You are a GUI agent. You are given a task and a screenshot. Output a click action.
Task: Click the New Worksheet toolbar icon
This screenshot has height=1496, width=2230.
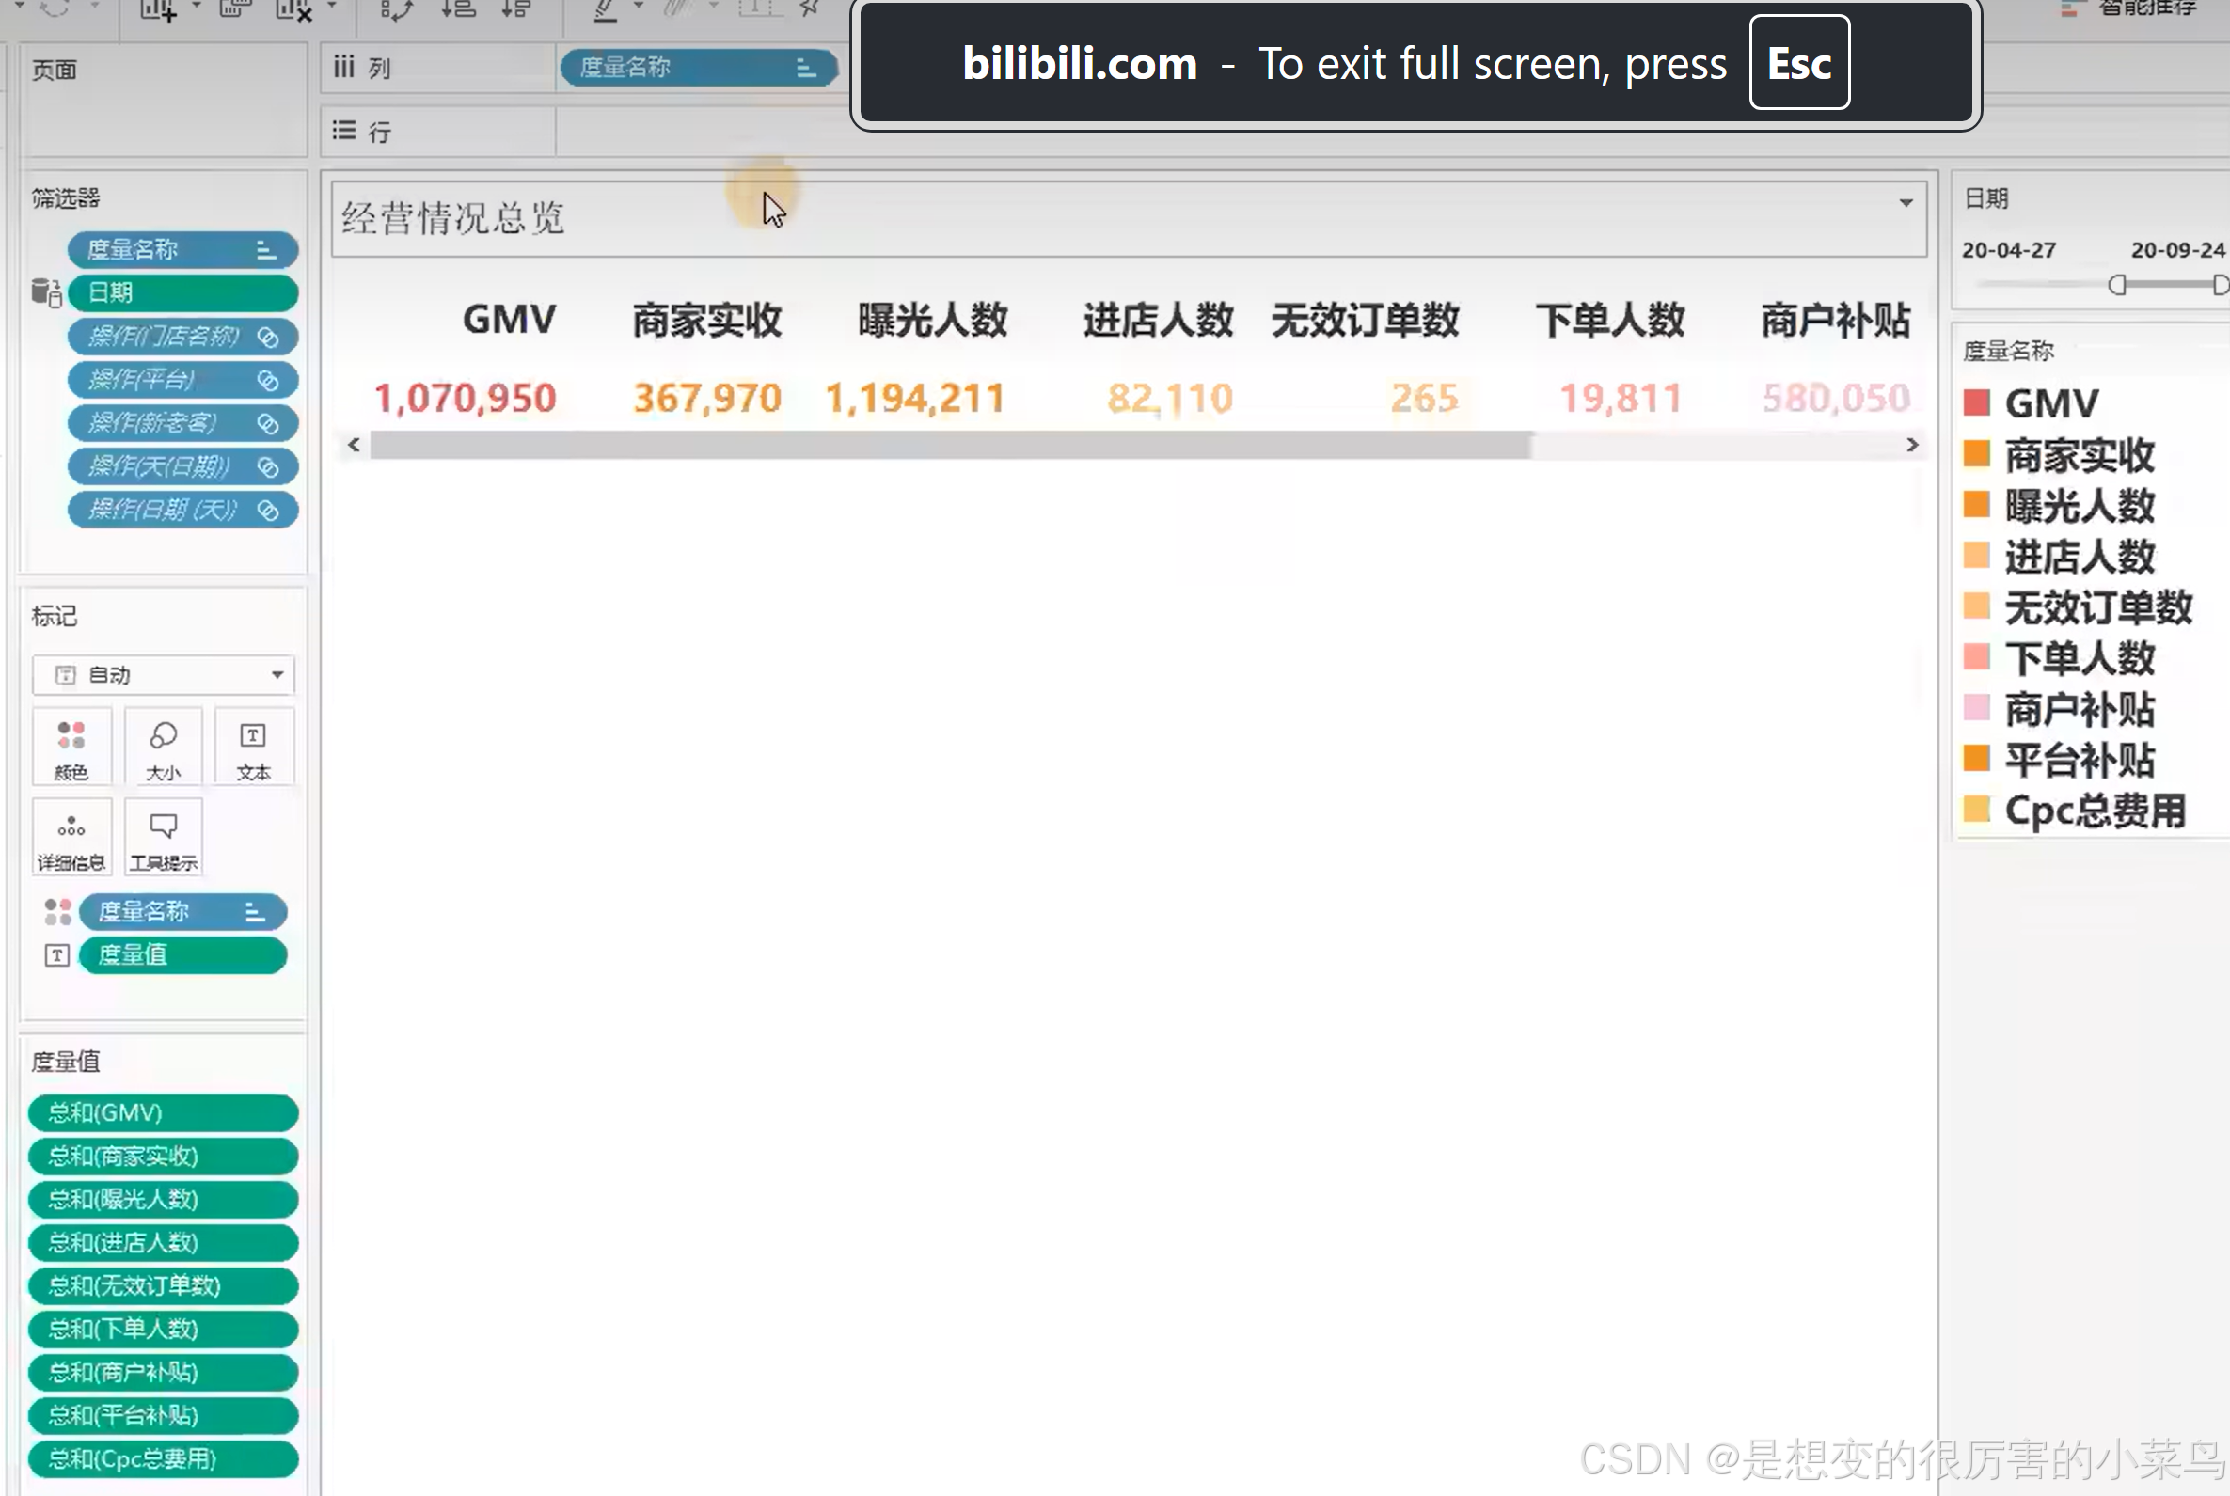[x=158, y=9]
